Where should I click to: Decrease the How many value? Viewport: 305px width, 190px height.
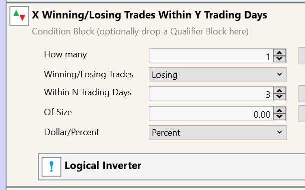click(x=280, y=59)
